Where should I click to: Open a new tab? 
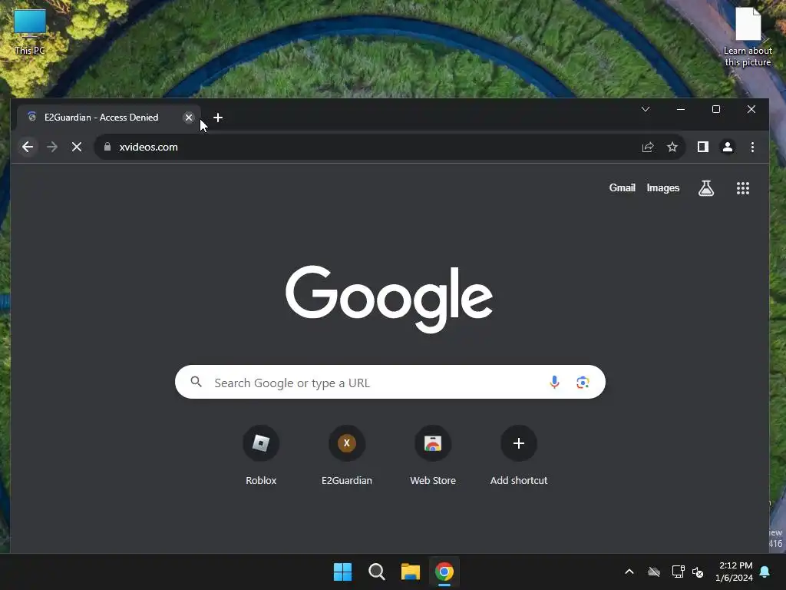coord(217,118)
